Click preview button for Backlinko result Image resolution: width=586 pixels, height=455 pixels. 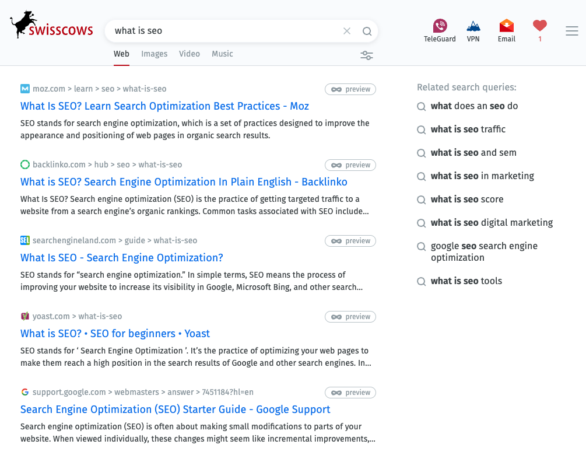[x=350, y=165]
